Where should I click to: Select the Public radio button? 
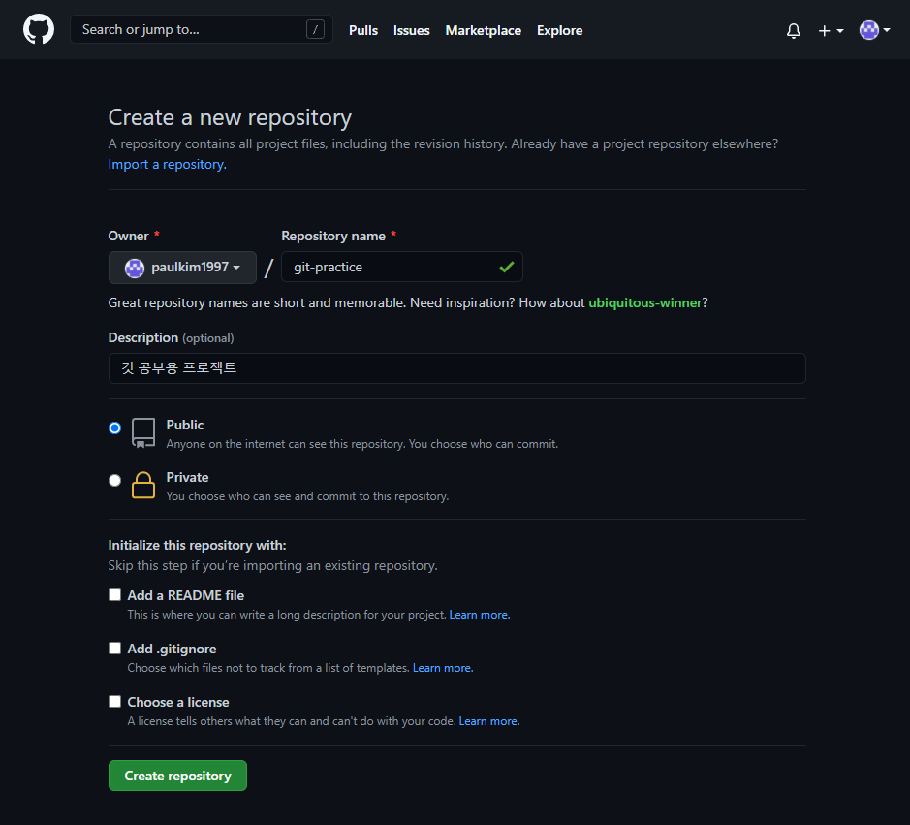pos(115,428)
